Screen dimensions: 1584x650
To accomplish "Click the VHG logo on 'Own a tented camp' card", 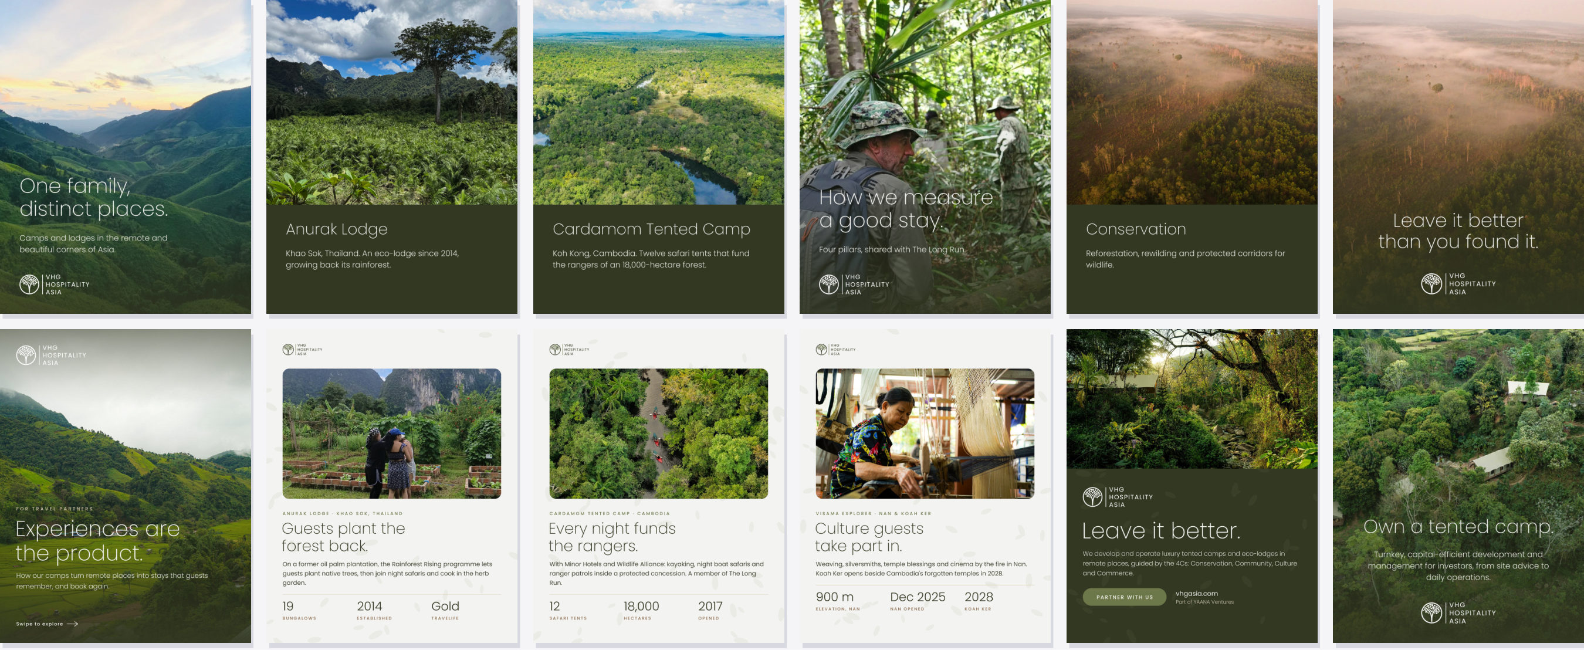I will click(x=1458, y=612).
